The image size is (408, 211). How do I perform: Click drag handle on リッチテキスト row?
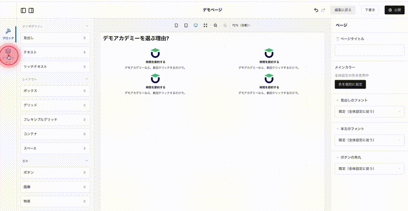pyautogui.click(x=84, y=67)
